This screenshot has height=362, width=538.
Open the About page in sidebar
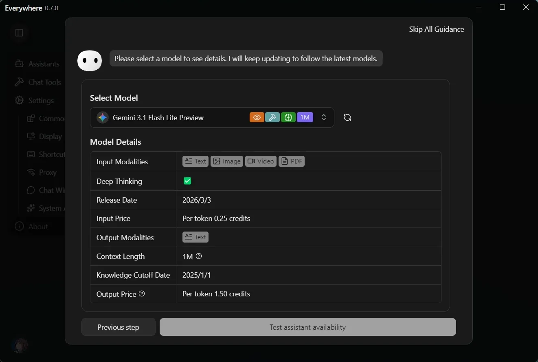click(x=31, y=227)
